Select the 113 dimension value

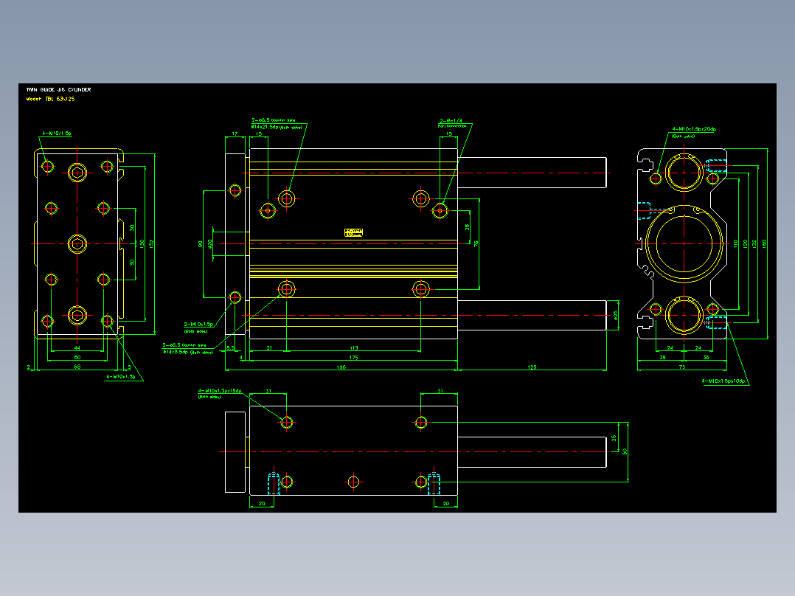click(353, 348)
